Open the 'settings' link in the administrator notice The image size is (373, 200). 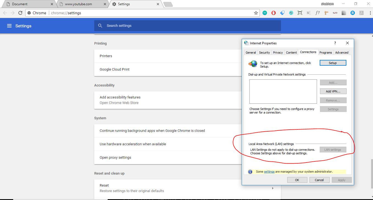pyautogui.click(x=269, y=172)
